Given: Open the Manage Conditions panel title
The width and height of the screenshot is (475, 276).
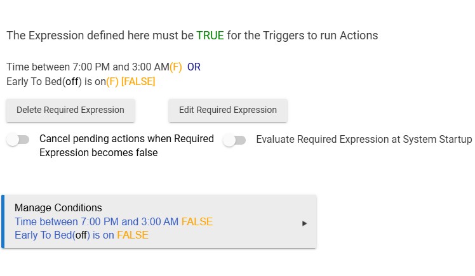Looking at the screenshot, I should coord(58,208).
